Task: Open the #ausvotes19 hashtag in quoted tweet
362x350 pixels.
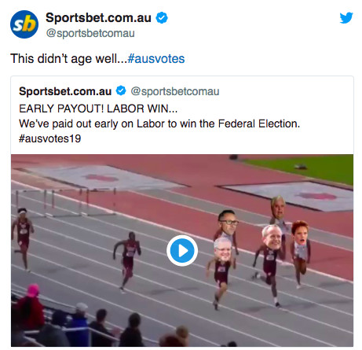Action: pyautogui.click(x=49, y=138)
